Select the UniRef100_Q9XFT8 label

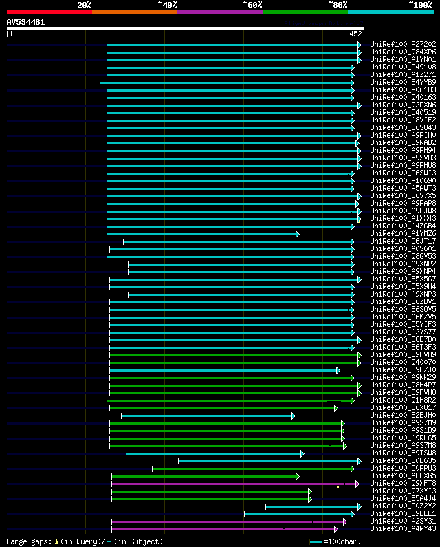pyautogui.click(x=403, y=484)
